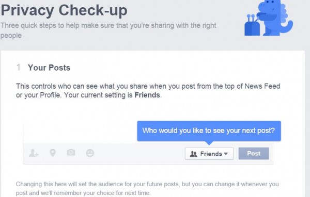Screen dimensions: 310x197
Task: Click the Post button
Action: click(x=254, y=153)
